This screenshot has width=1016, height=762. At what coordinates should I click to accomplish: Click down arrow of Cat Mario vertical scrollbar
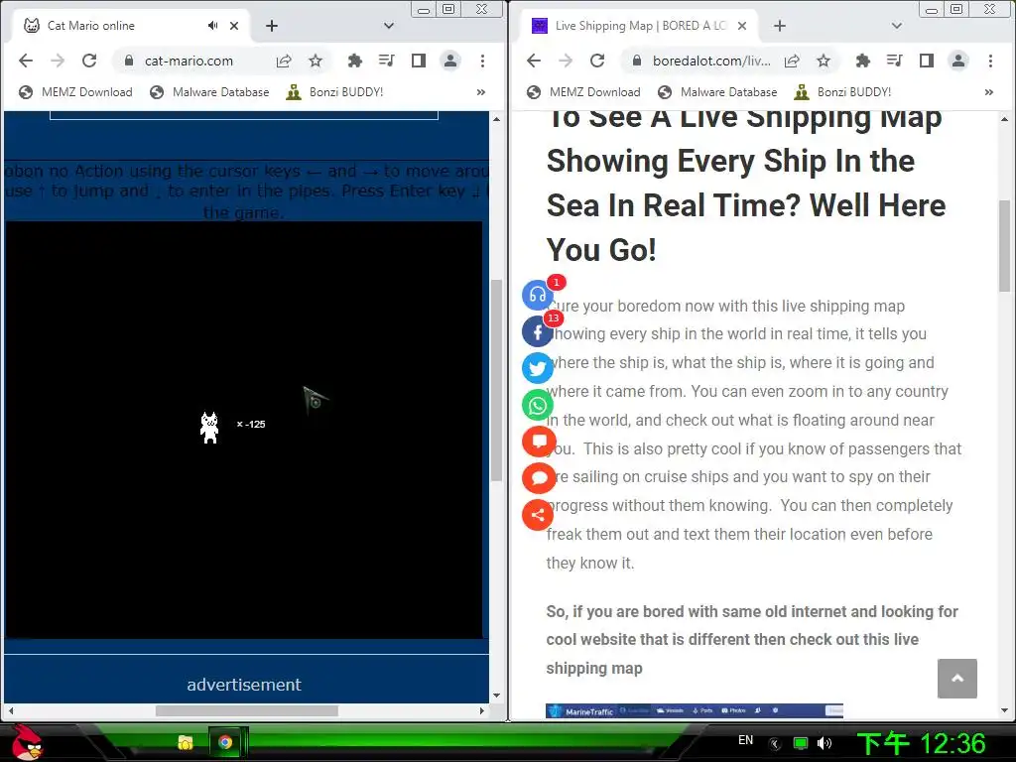pos(496,696)
